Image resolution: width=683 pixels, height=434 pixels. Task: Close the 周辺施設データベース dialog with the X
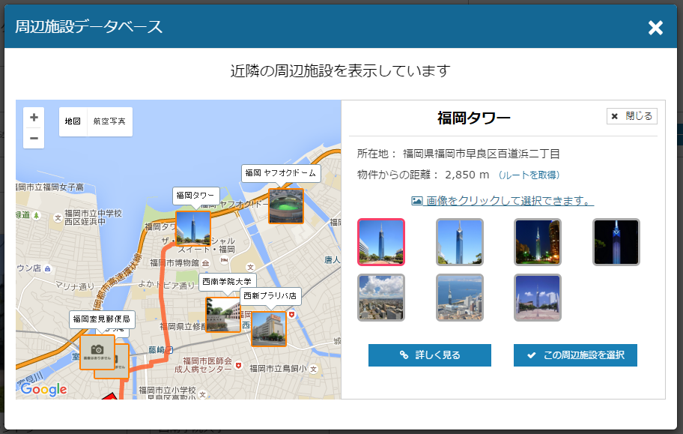pos(655,28)
